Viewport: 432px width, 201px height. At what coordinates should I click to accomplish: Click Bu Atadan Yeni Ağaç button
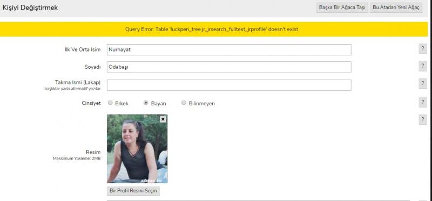coord(396,8)
